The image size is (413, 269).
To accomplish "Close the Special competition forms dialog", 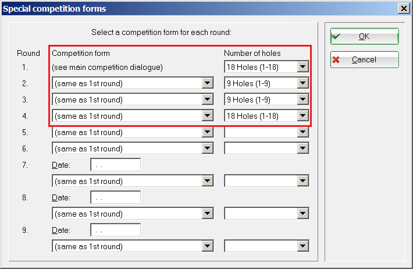I will [x=403, y=8].
